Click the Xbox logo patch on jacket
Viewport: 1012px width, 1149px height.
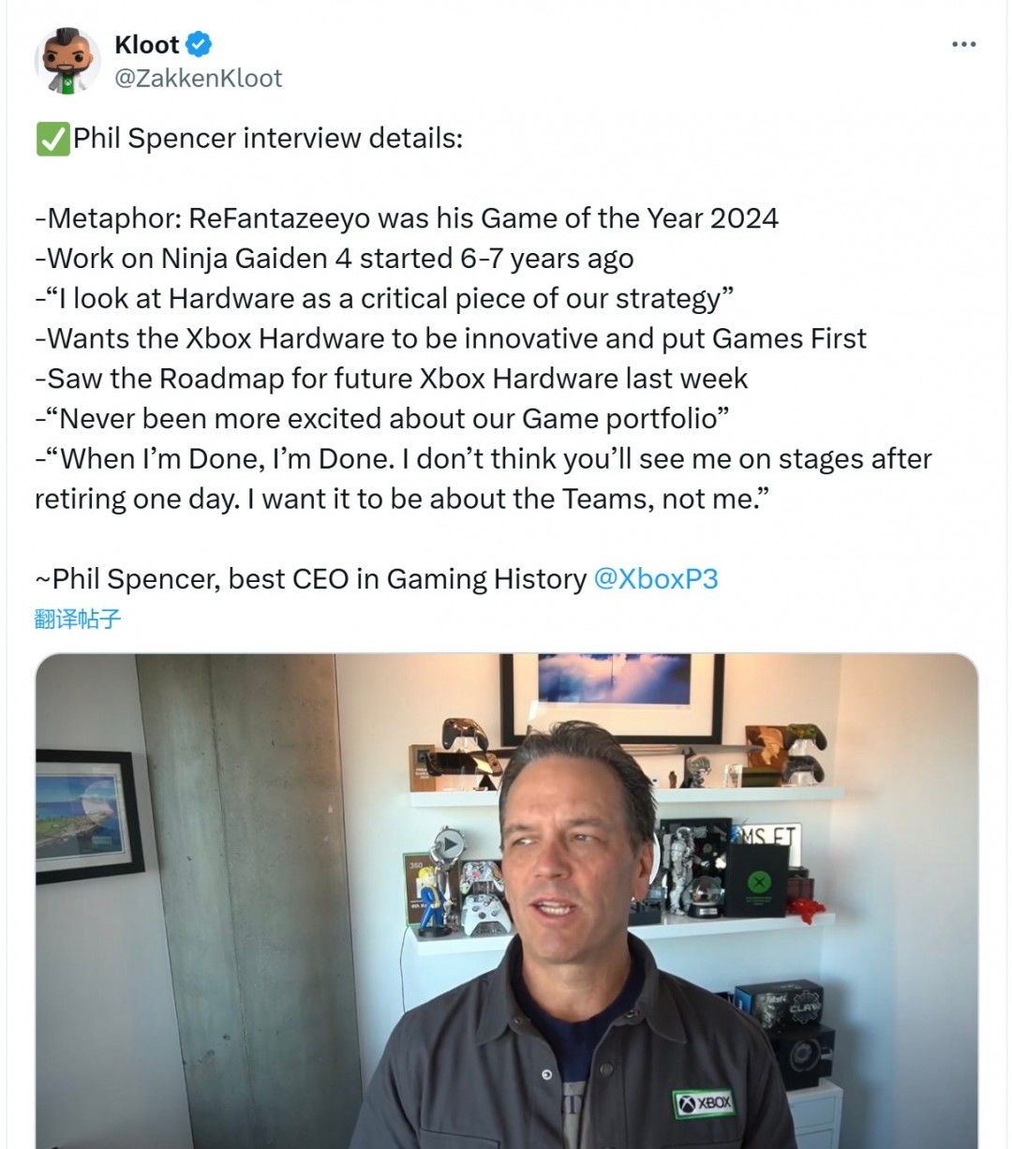[x=705, y=1102]
